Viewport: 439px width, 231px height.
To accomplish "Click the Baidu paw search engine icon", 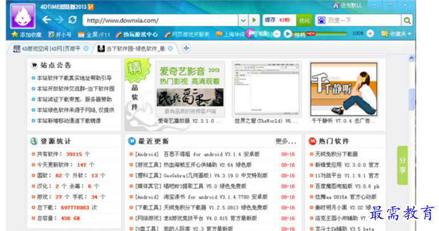I will click(x=322, y=21).
